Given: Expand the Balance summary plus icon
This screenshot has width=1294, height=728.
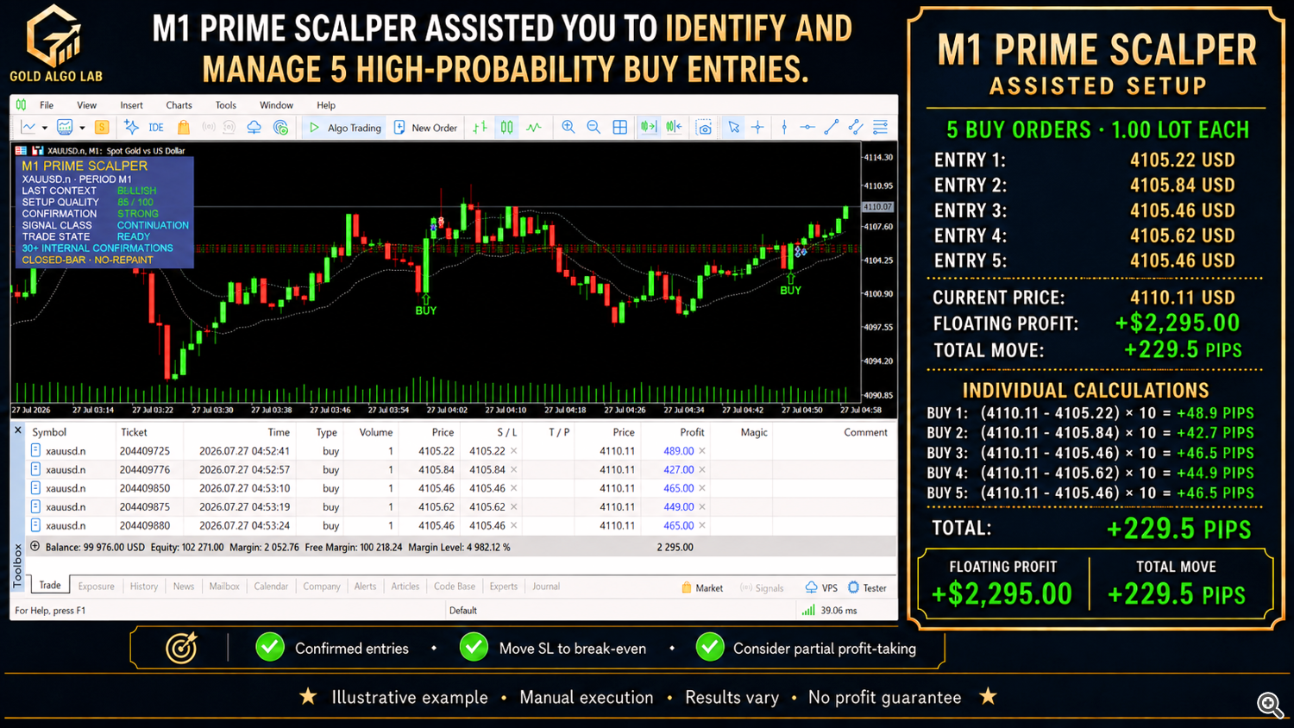Looking at the screenshot, I should 35,546.
